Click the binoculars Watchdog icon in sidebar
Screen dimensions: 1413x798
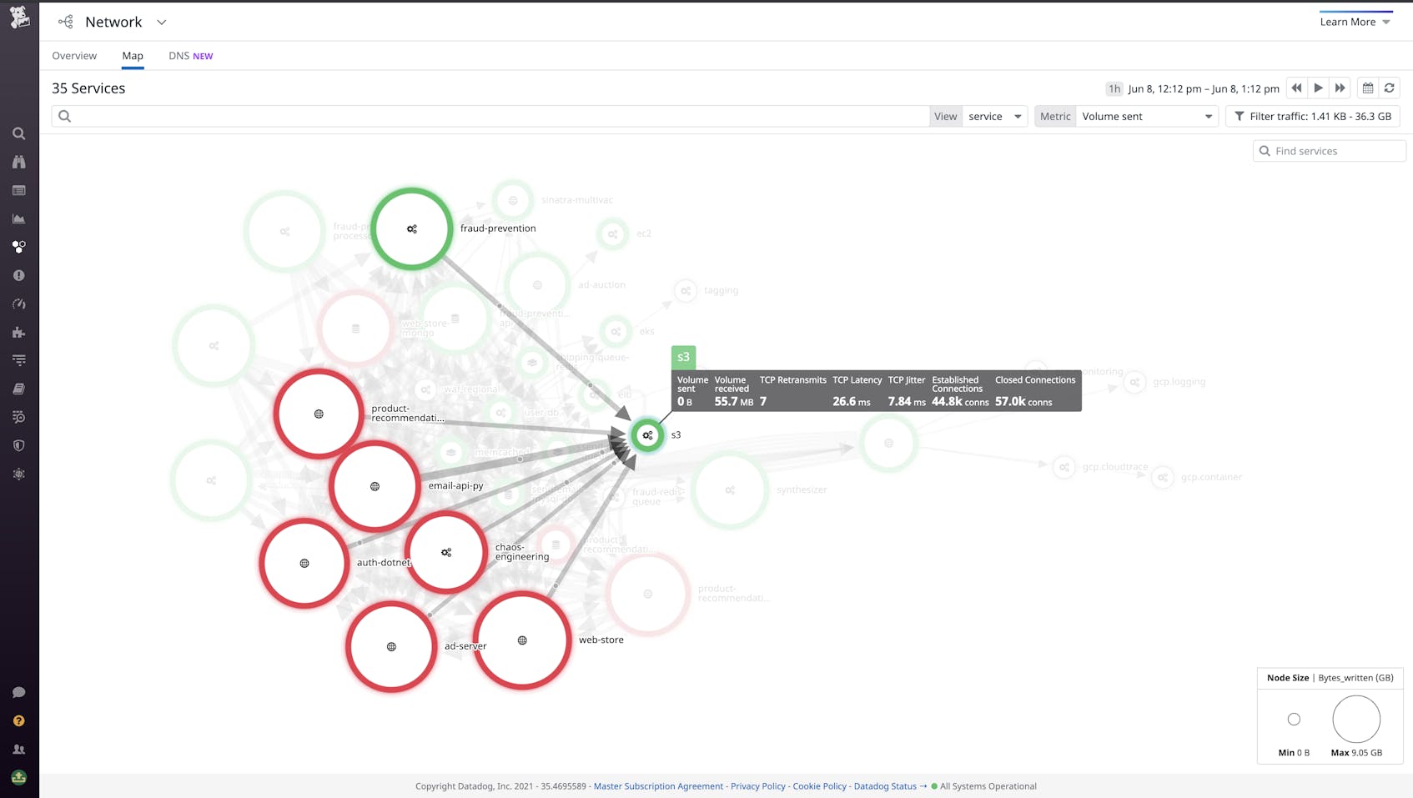(18, 162)
